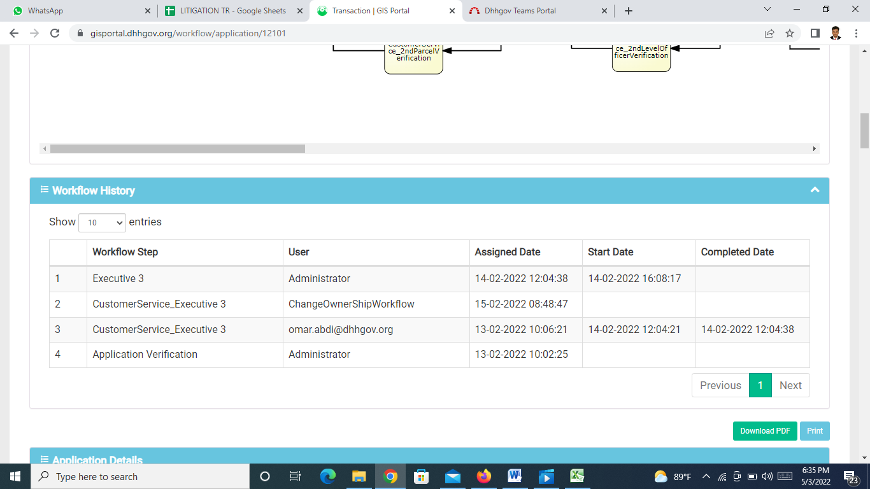Collapse the Workflow History panel
This screenshot has height=489, width=870.
pyautogui.click(x=815, y=190)
